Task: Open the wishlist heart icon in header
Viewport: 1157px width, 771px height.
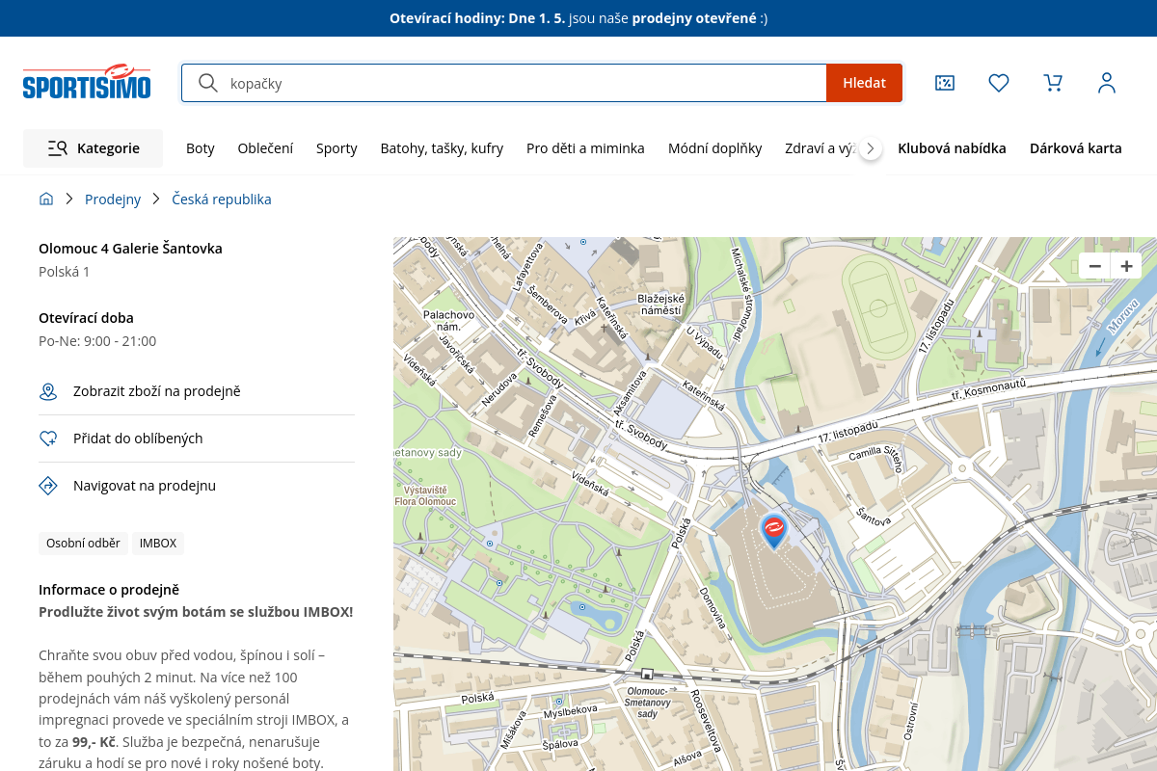Action: [x=999, y=83]
